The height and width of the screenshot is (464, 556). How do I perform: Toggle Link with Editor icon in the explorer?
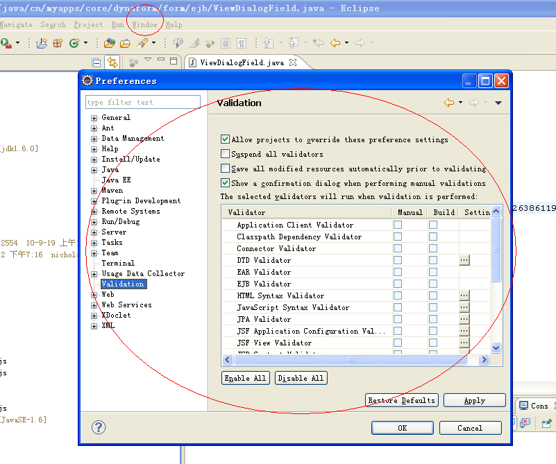[112, 62]
